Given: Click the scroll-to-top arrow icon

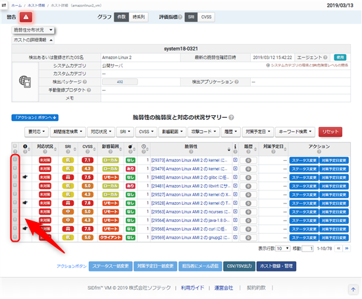Looking at the screenshot, I should pos(353,289).
